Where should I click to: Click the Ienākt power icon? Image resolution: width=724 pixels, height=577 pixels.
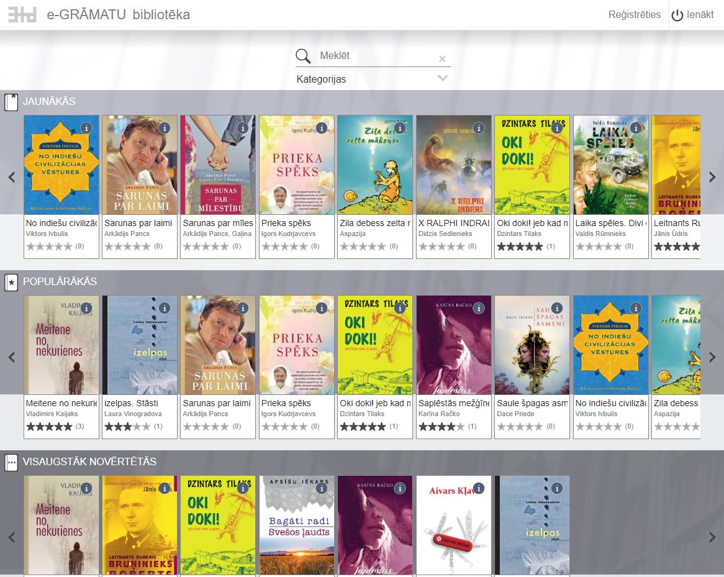click(677, 16)
